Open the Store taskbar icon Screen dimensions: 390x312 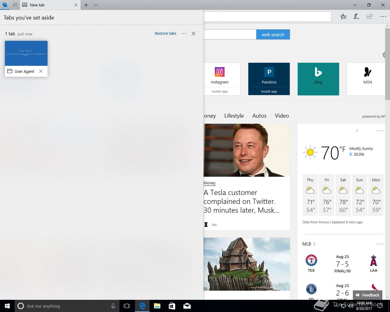pyautogui.click(x=172, y=306)
